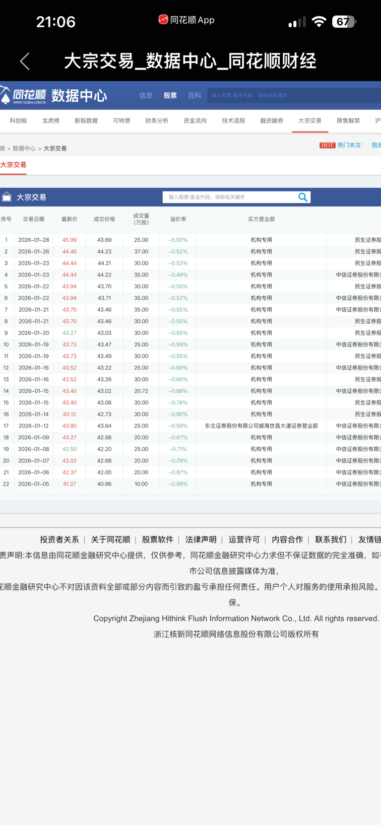Tap the back arrow in header
Image resolution: width=381 pixels, height=825 pixels.
25,61
